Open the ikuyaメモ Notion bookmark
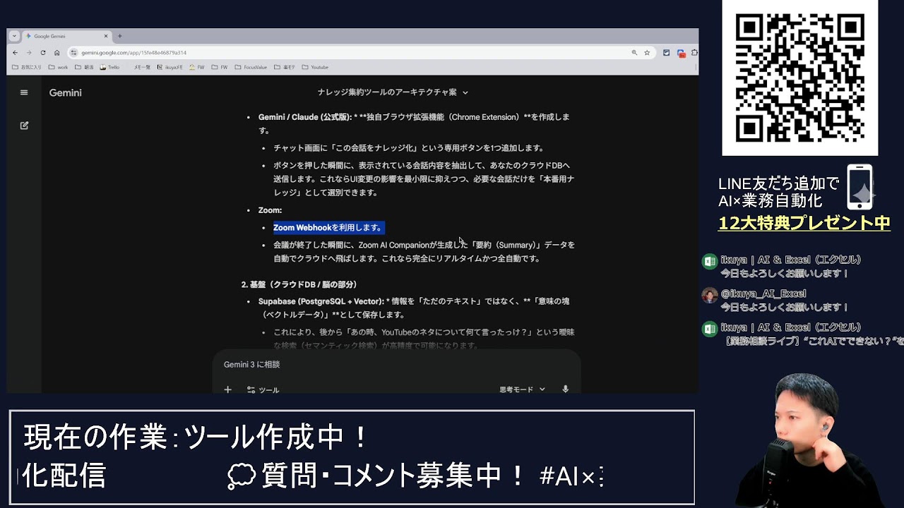The width and height of the screenshot is (904, 508). coord(169,68)
